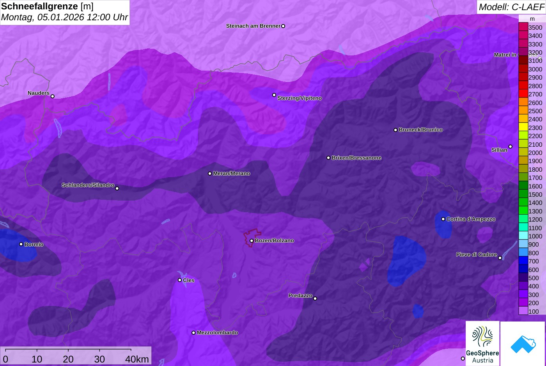
Task: Click the "Modell: C-LAEF" label
Action: 511,7
